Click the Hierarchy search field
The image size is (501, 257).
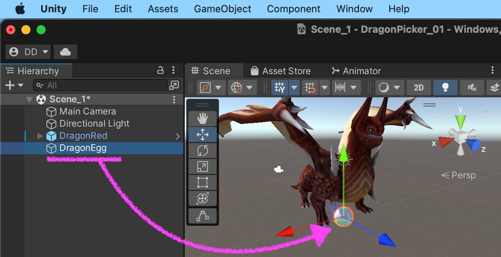point(101,85)
